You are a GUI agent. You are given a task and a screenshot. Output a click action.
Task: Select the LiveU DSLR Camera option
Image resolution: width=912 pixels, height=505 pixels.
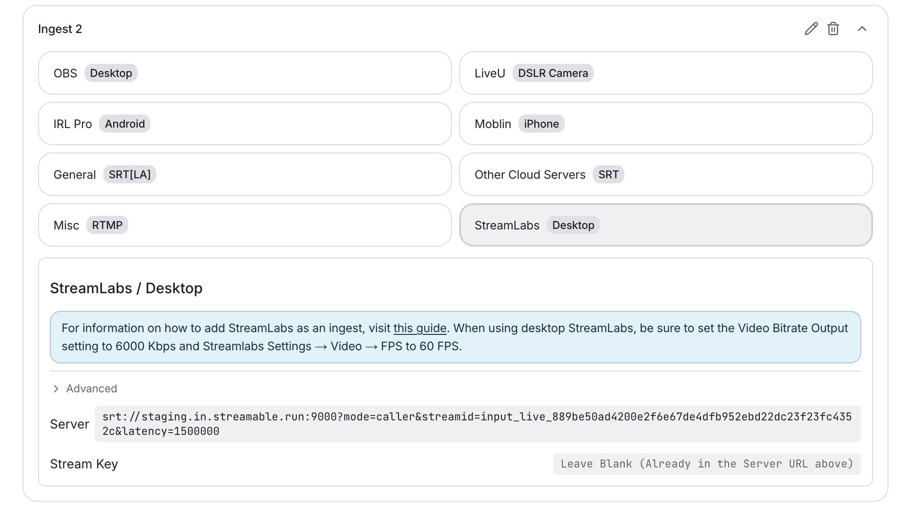pyautogui.click(x=666, y=73)
